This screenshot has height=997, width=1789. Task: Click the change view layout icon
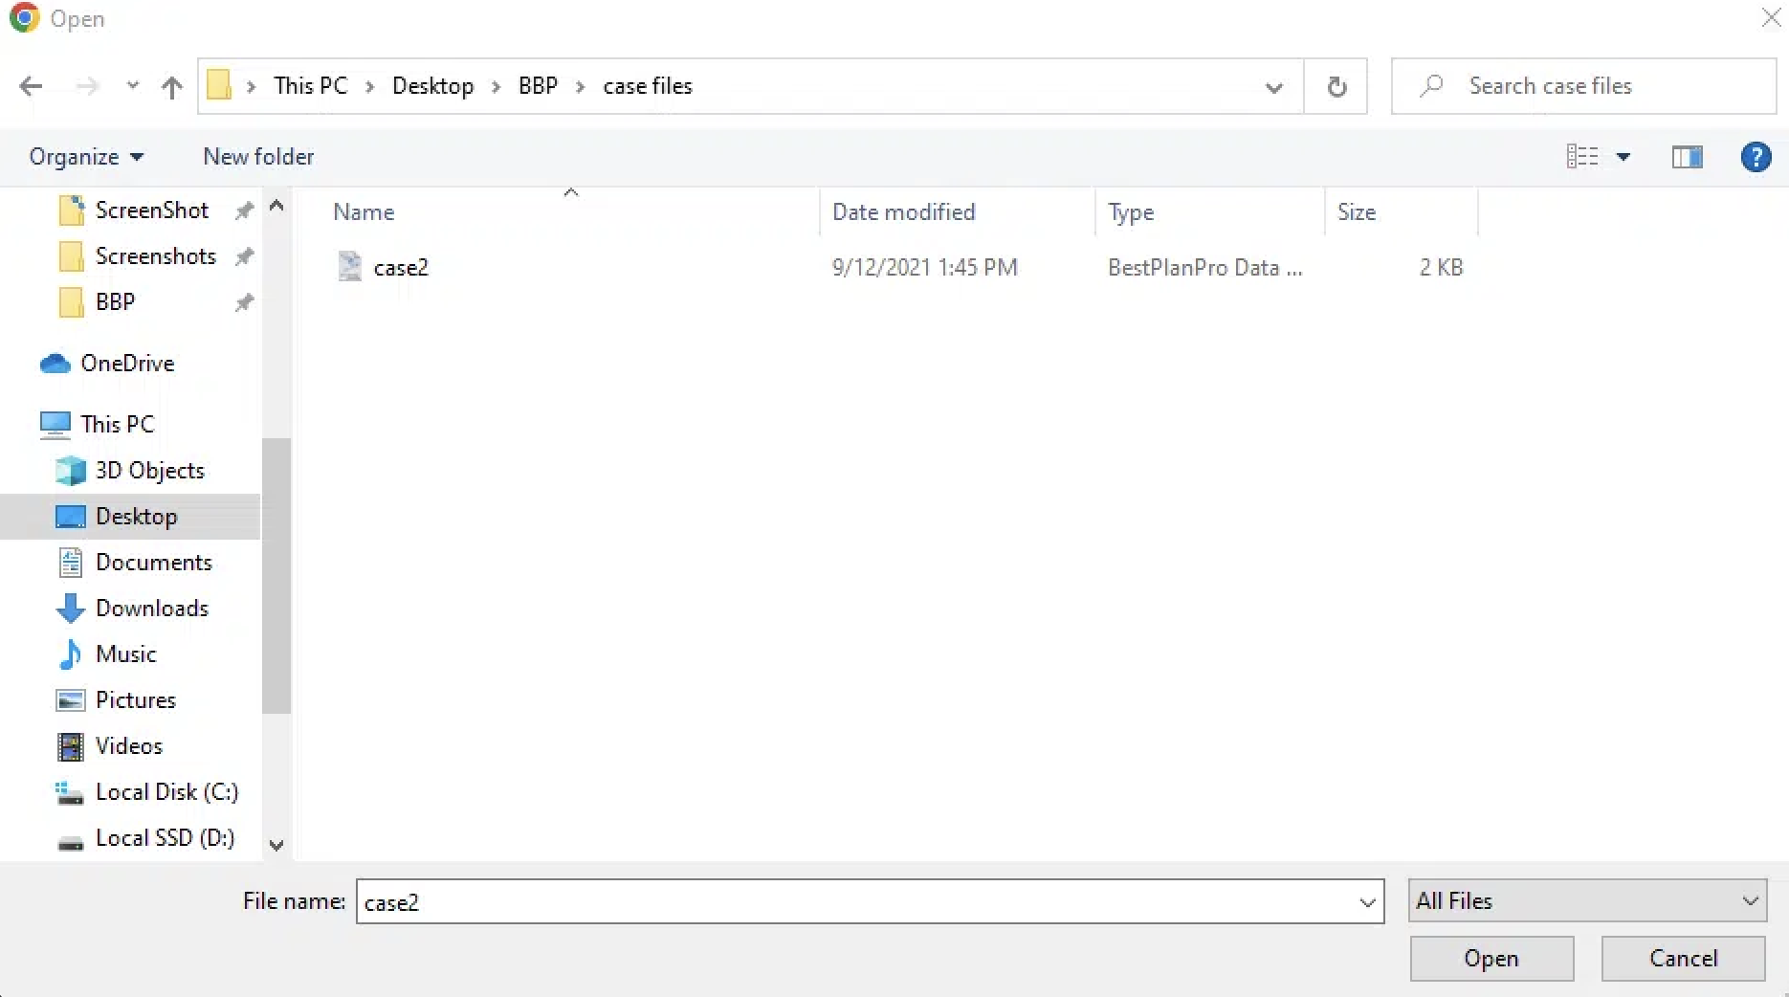point(1582,157)
